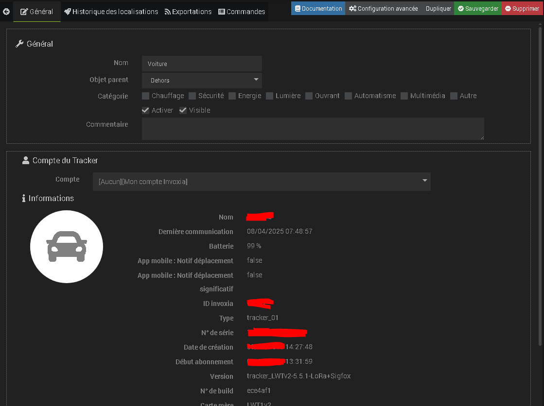The width and height of the screenshot is (544, 406).
Task: Open Configuration avancée
Action: click(384, 8)
